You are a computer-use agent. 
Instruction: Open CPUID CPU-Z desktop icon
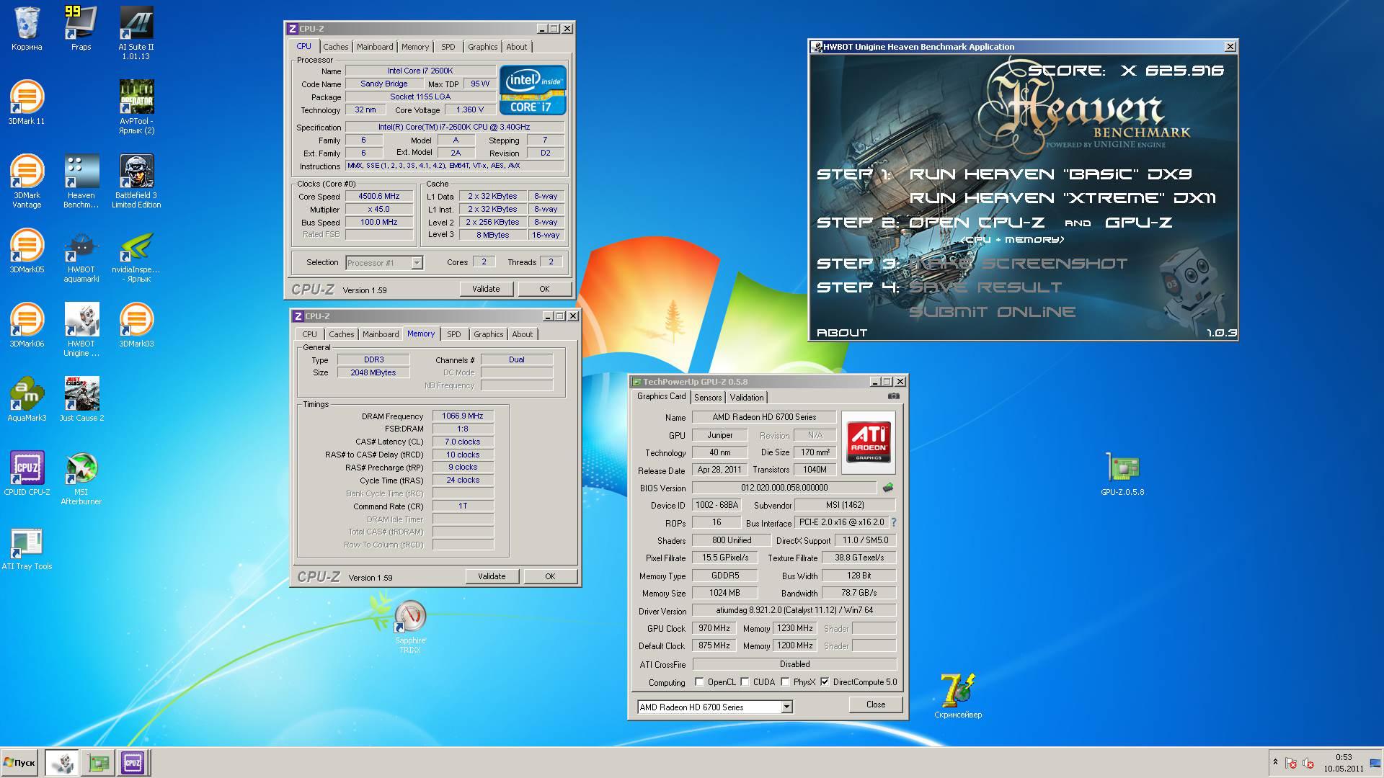[27, 474]
